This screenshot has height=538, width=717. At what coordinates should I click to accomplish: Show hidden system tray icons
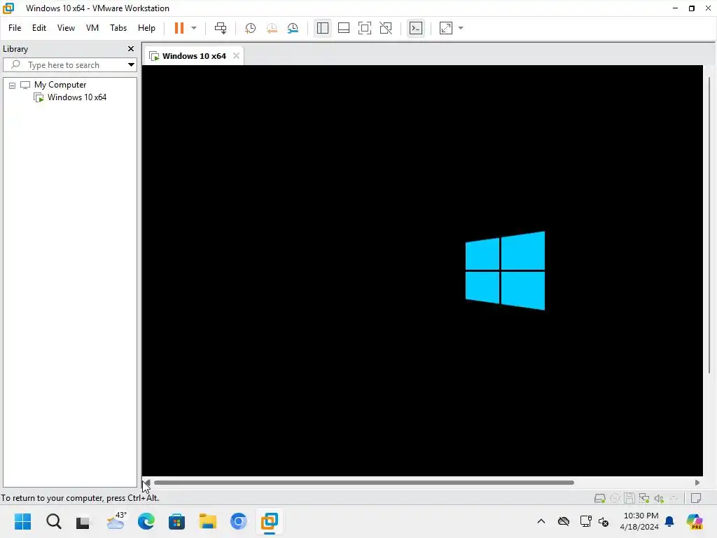pyautogui.click(x=541, y=521)
